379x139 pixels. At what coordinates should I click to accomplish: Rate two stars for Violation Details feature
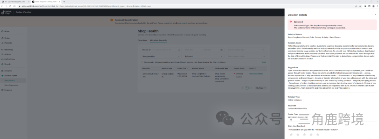coord(298,134)
